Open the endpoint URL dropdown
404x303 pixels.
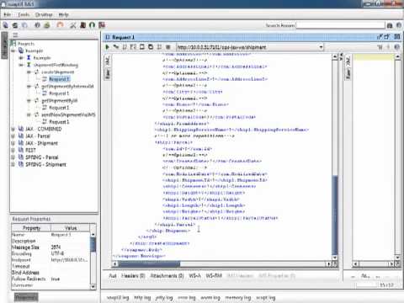(x=321, y=47)
